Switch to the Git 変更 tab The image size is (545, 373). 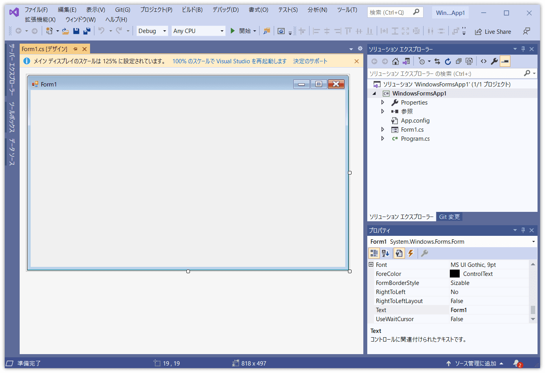[x=449, y=217]
